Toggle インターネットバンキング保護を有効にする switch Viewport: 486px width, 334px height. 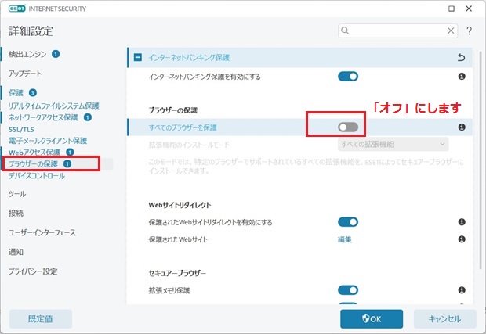(348, 77)
